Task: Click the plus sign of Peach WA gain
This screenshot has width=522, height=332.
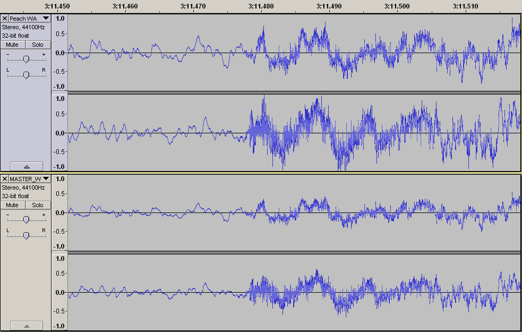Action: pyautogui.click(x=44, y=54)
